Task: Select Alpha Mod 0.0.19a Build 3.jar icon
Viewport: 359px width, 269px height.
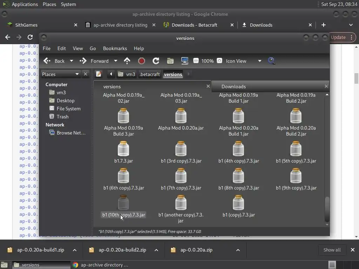Action: (x=123, y=116)
